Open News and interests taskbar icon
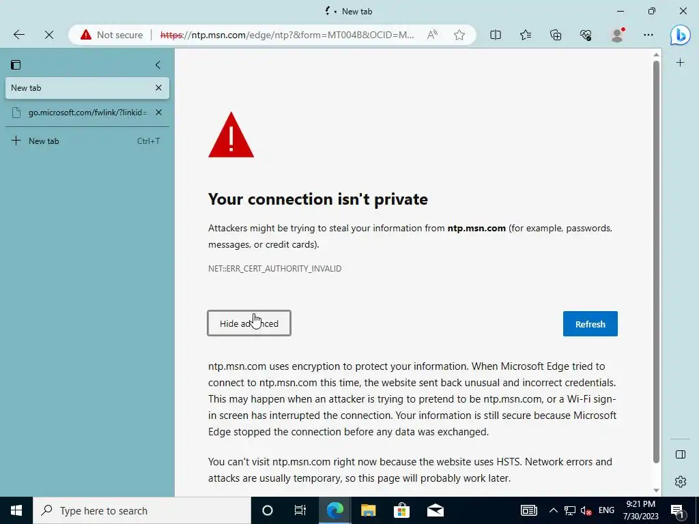This screenshot has width=699, height=524. coord(529,510)
